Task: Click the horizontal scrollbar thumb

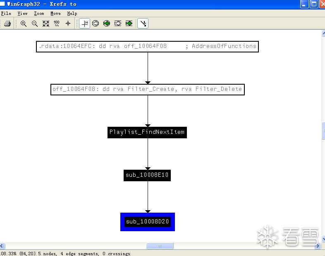Action: (160, 246)
